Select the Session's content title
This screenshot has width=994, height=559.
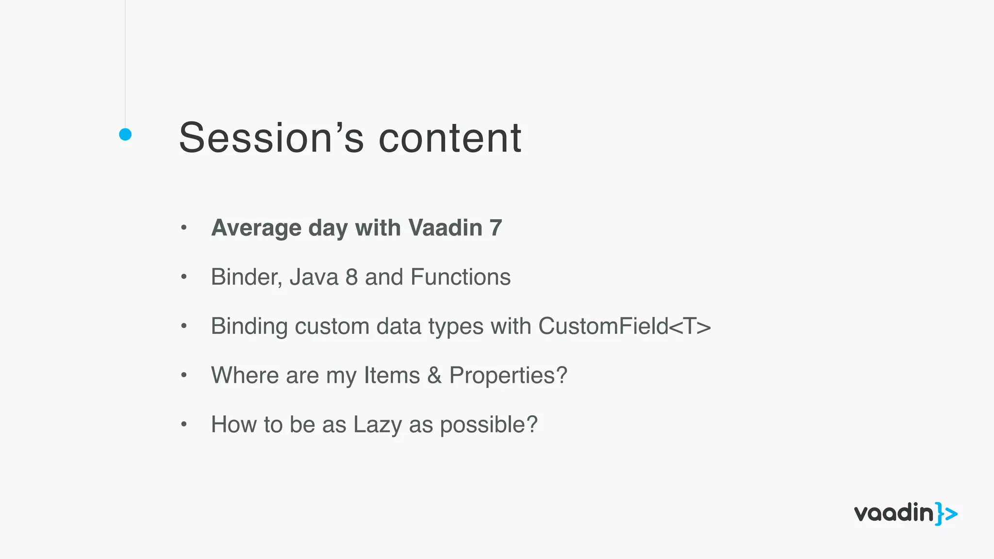349,138
